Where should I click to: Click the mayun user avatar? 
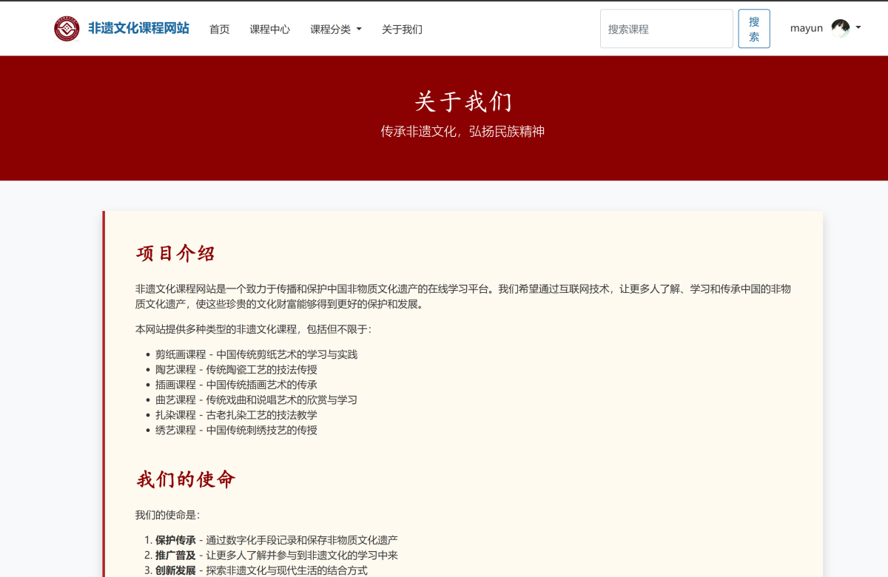coord(840,29)
